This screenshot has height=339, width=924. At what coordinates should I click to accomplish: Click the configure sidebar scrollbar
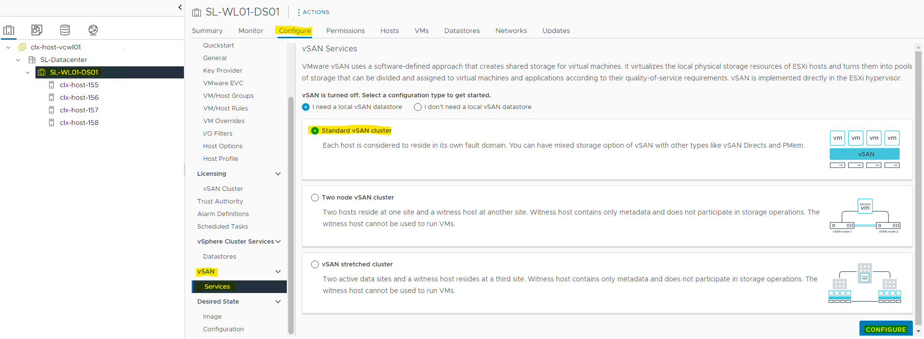[x=291, y=216]
